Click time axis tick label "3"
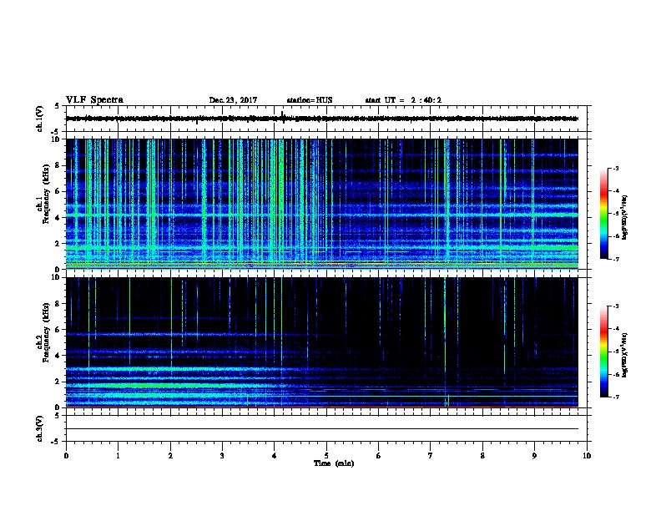 click(x=222, y=456)
